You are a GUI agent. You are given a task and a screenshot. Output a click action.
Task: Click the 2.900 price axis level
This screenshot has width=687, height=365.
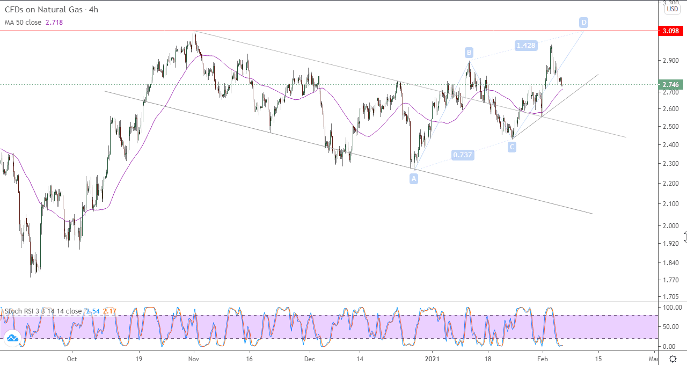click(x=671, y=61)
